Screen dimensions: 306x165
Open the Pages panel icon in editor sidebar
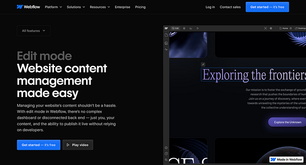pos(166,35)
